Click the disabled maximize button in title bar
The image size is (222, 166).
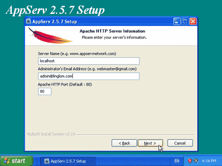click(185, 22)
